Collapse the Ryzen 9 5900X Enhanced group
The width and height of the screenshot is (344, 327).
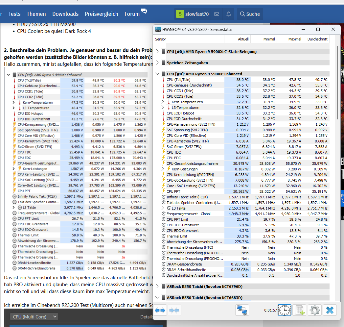point(157,74)
